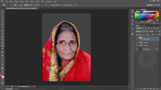Select the Lasso tool
This screenshot has width=161, height=90.
[2, 18]
